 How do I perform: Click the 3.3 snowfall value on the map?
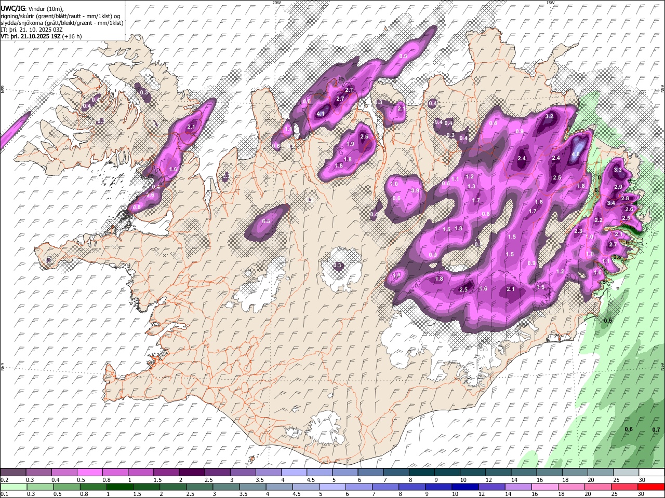pos(618,170)
